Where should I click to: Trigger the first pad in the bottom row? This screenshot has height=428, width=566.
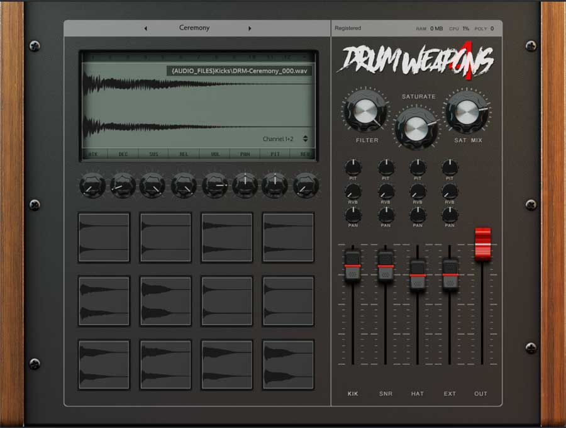[104, 364]
